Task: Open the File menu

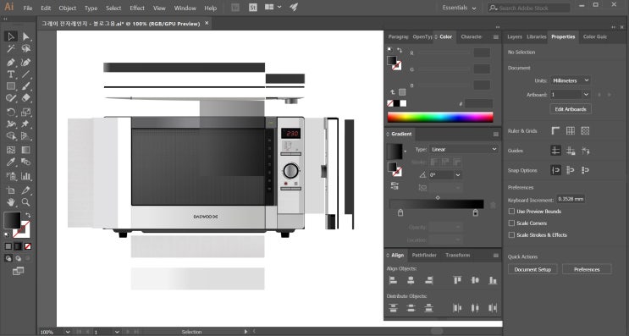Action: 28,8
